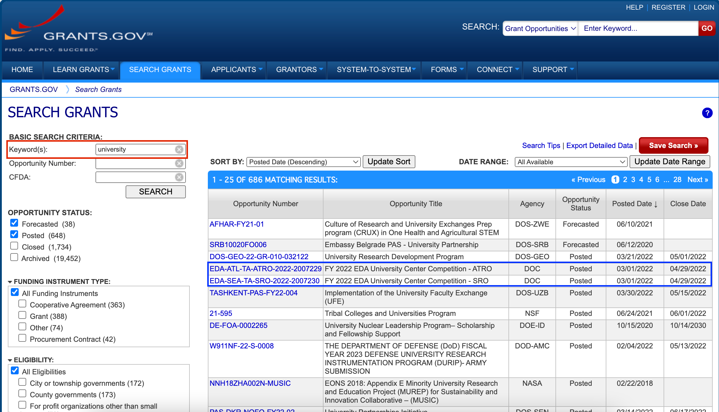Check the Cooperative Agreement checkbox
Viewport: 719px width, 412px height.
point(22,304)
